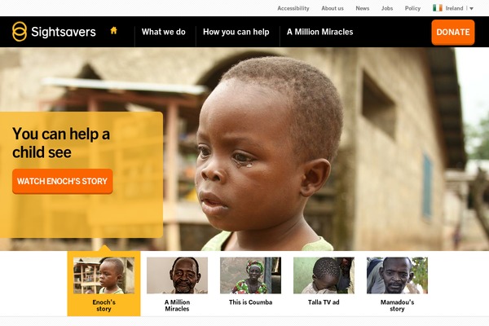
Task: Open the About us link
Action: click(333, 8)
